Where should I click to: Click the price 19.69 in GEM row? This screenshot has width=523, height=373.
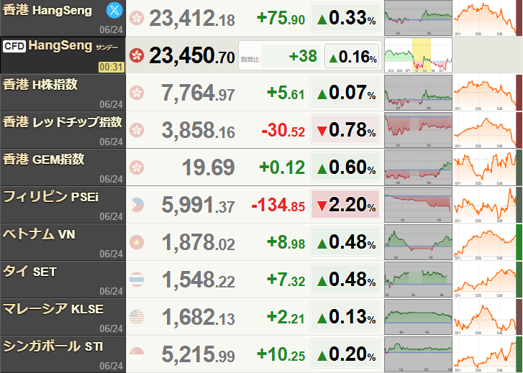[x=209, y=167]
